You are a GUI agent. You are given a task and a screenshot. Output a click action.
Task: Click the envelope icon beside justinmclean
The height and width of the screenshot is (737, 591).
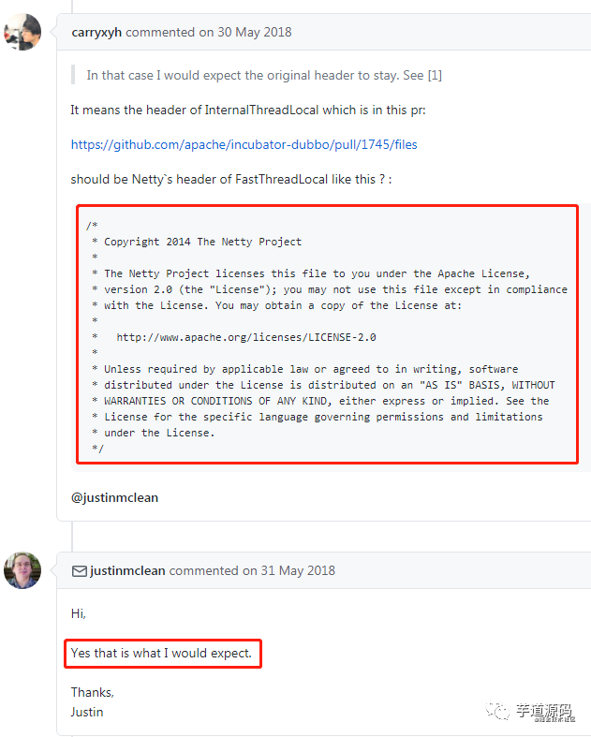[79, 571]
